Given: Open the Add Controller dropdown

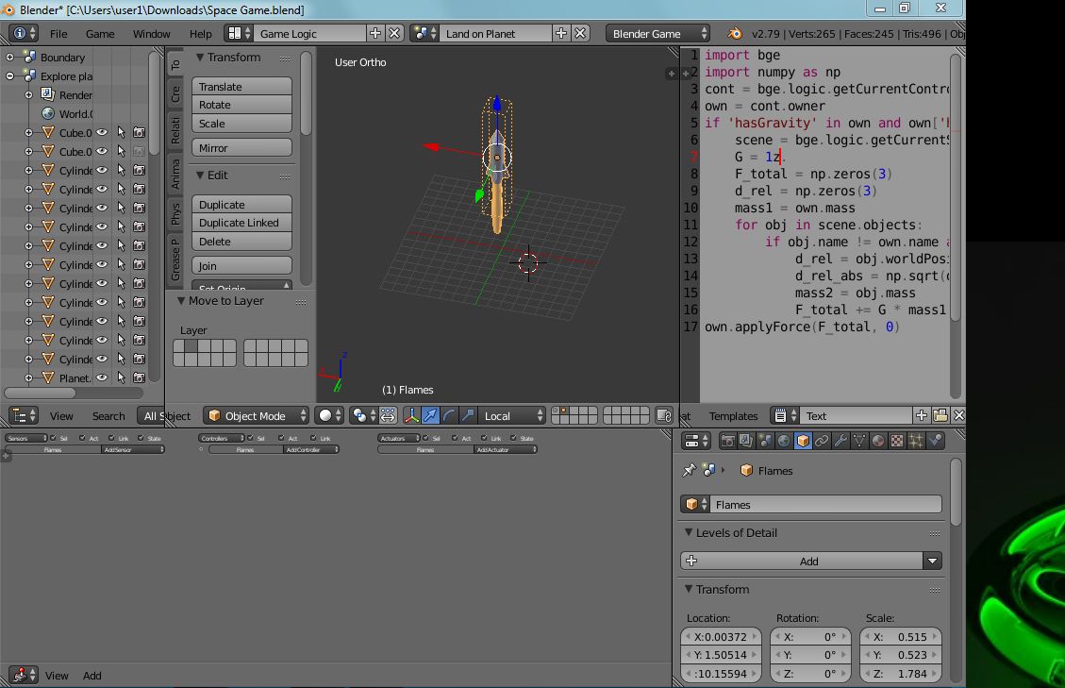Looking at the screenshot, I should pos(310,450).
